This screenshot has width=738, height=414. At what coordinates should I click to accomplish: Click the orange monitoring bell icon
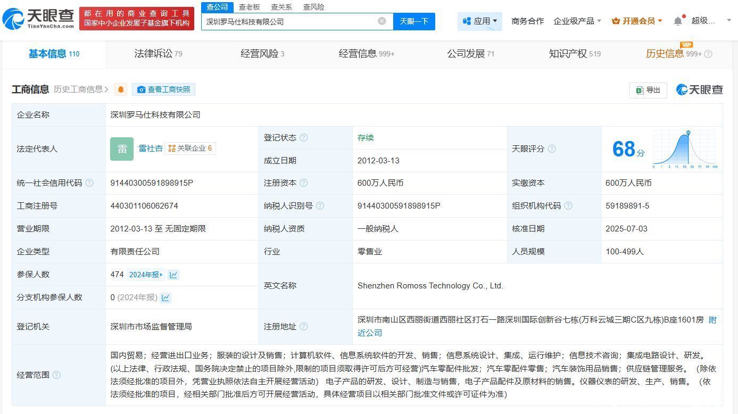click(x=121, y=89)
